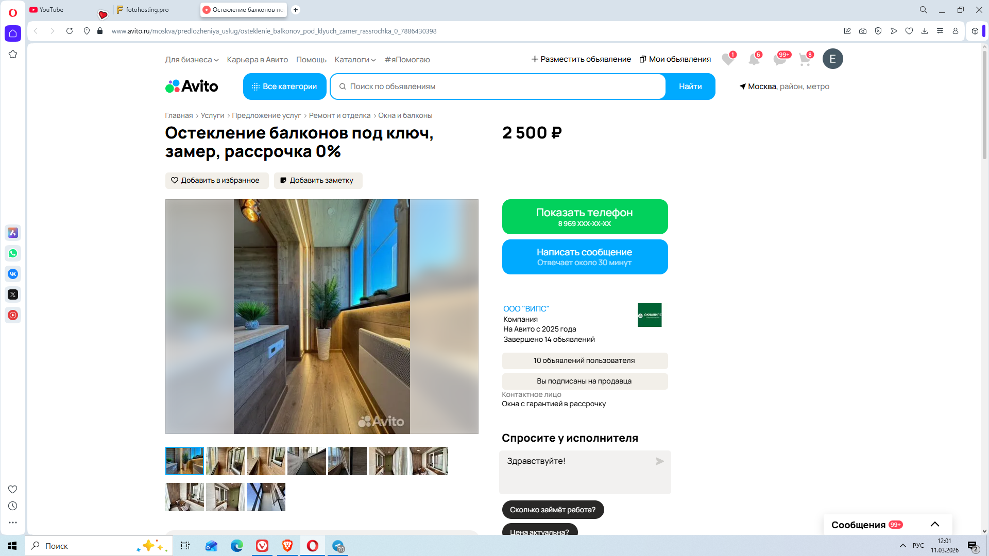989x556 pixels.
Task: Switch to fotohosting.pro tab
Action: point(147,10)
